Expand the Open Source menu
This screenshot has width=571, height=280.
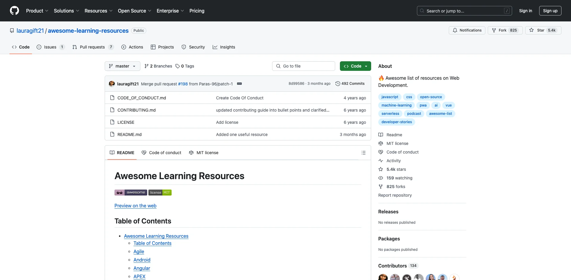(x=134, y=11)
